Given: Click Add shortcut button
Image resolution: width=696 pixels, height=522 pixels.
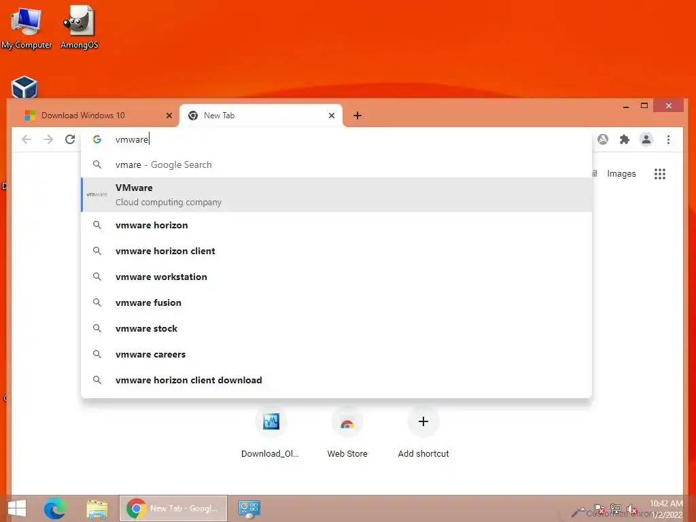Looking at the screenshot, I should [423, 432].
